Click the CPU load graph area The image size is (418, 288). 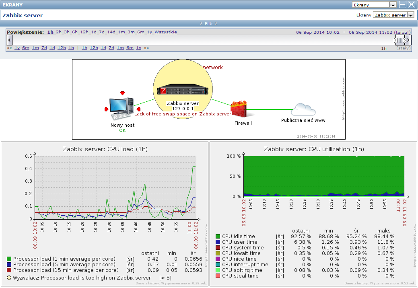(116, 187)
